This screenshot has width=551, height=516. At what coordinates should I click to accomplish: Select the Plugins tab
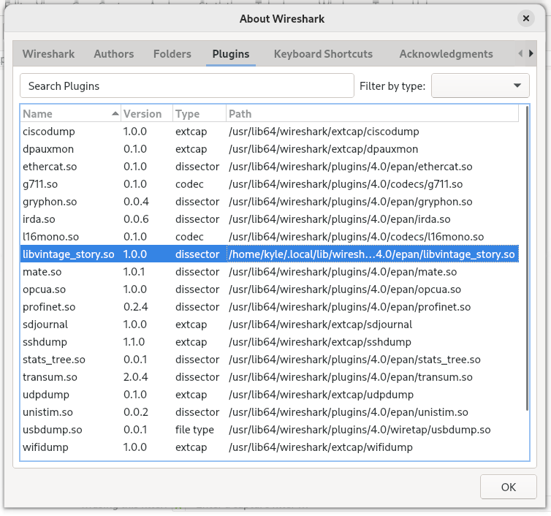tap(231, 54)
